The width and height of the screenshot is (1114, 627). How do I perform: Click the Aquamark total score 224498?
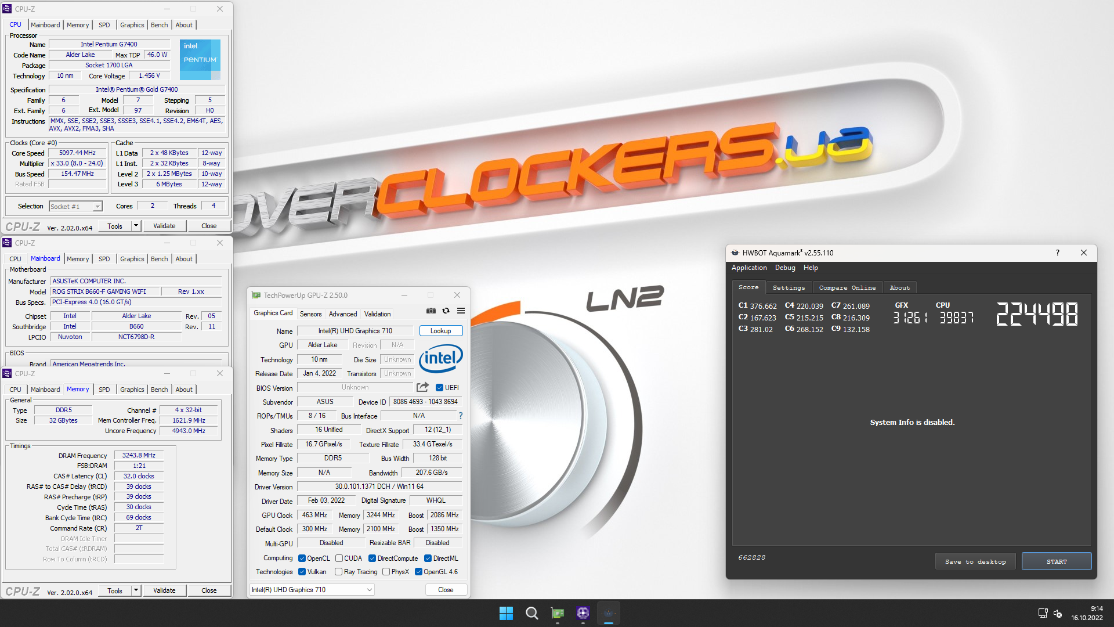[1037, 314]
